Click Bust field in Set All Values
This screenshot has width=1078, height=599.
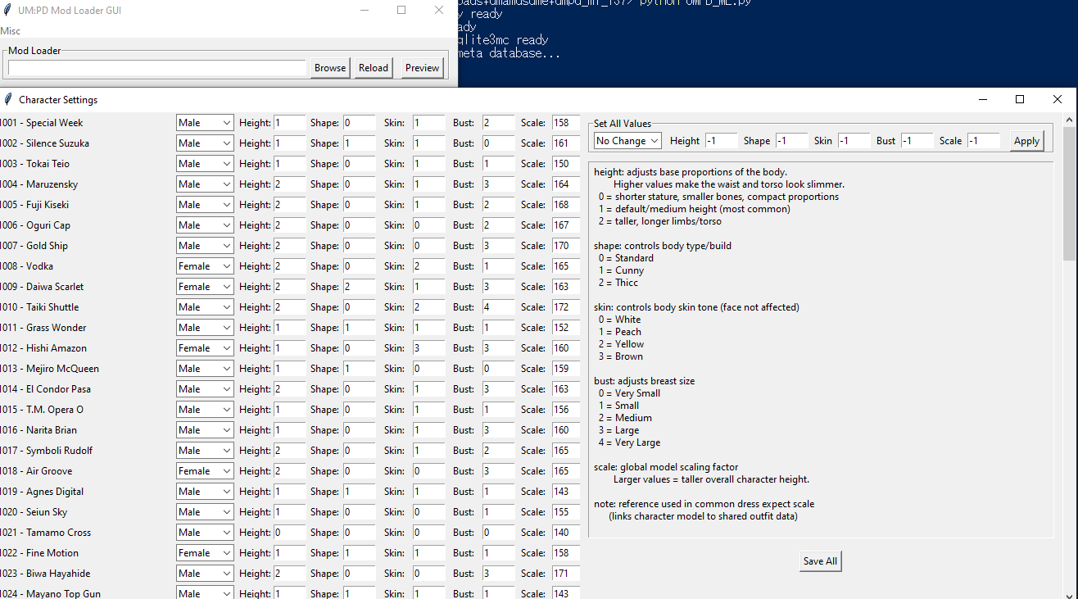[x=917, y=141]
